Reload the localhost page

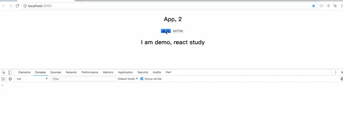click(17, 6)
